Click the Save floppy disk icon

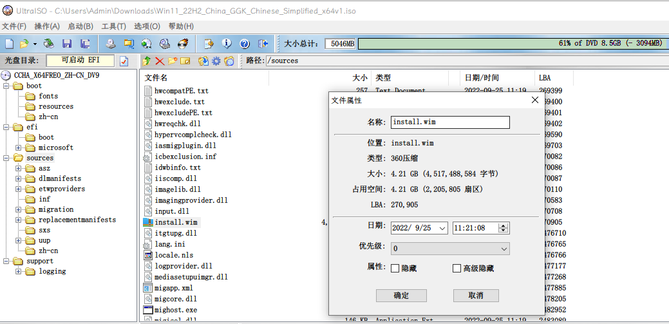[67, 44]
